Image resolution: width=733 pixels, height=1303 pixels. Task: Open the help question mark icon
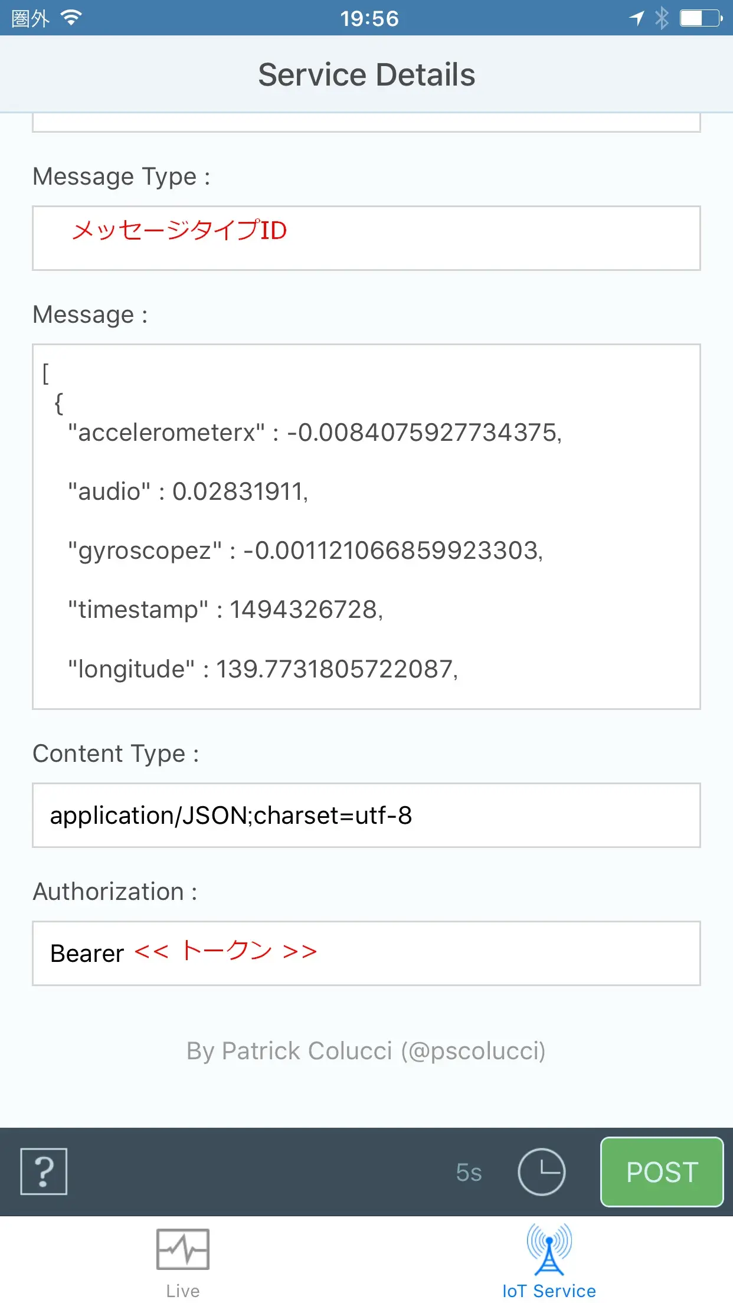tap(44, 1171)
